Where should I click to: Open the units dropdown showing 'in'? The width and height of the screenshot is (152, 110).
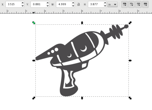tap(112, 5)
